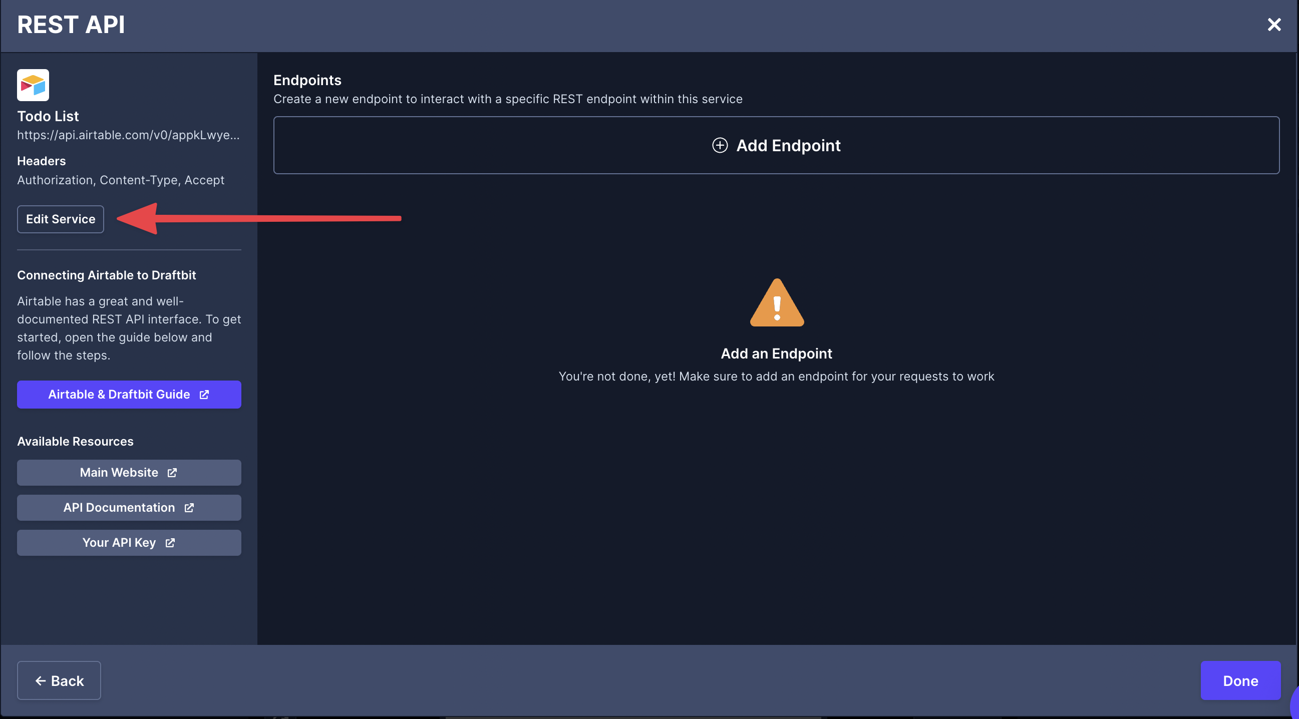This screenshot has height=719, width=1299.
Task: Go Back to the previous step
Action: pyautogui.click(x=59, y=680)
